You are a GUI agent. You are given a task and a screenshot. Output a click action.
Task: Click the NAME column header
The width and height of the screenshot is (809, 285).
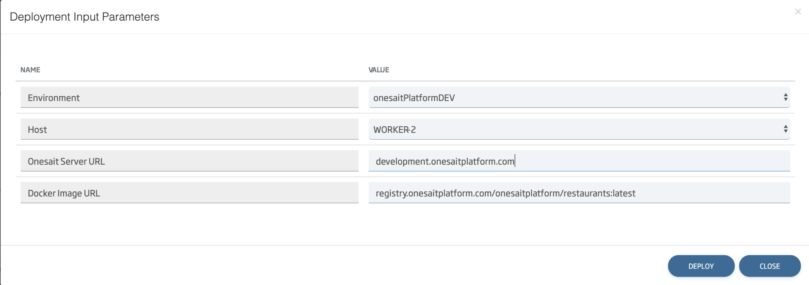(30, 69)
